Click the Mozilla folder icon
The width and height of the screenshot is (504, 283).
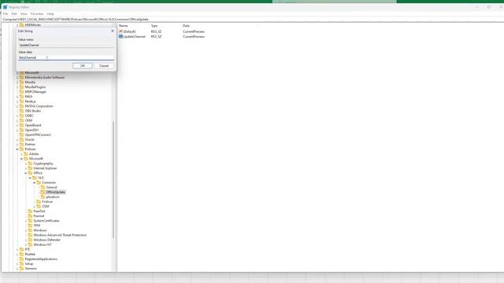21,82
